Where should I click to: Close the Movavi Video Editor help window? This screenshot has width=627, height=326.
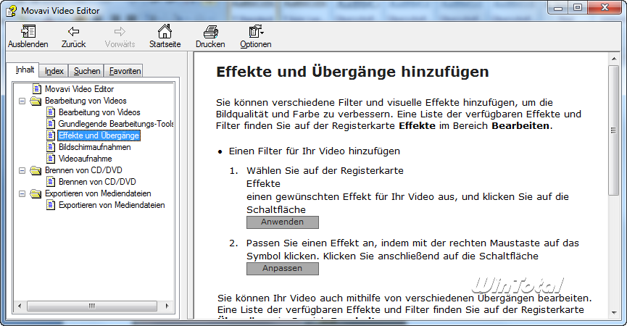(605, 7)
